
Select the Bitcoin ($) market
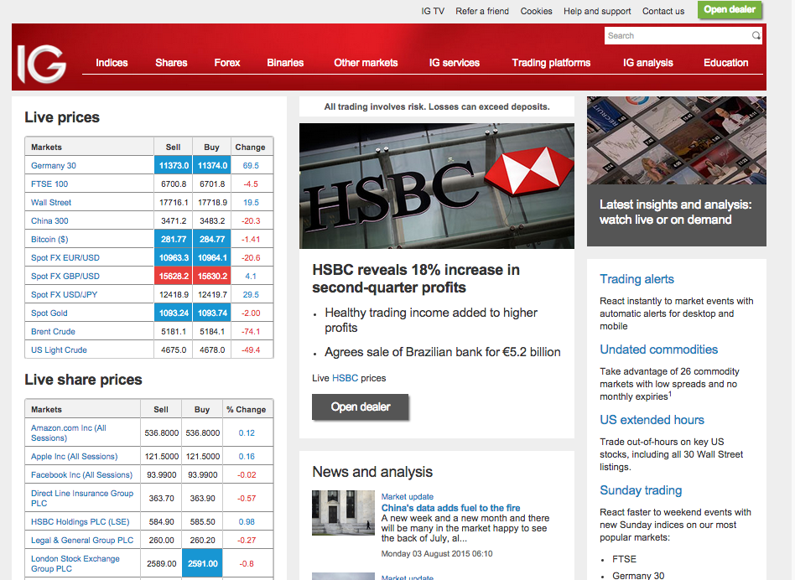(x=49, y=240)
